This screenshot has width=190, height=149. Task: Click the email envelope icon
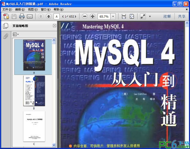tap(30, 16)
